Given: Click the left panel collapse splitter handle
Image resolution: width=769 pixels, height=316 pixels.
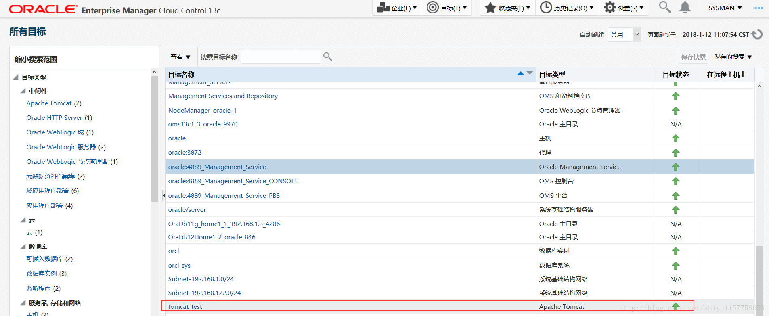Looking at the screenshot, I should point(163,195).
